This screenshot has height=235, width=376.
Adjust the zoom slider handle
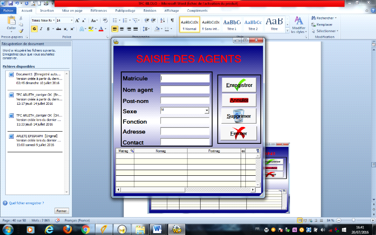click(353, 220)
